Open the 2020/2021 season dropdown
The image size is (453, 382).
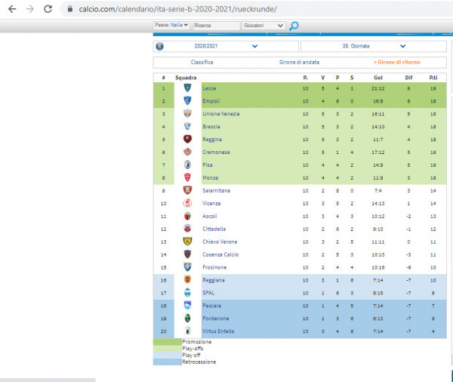pos(226,46)
